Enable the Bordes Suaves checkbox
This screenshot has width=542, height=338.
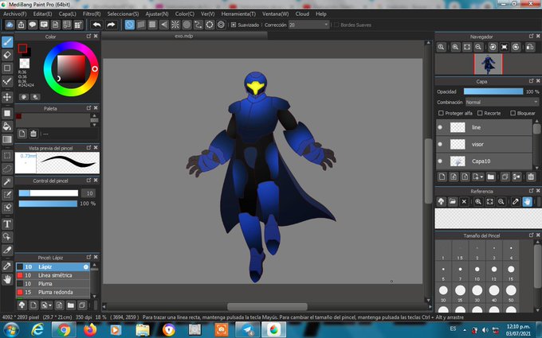pos(336,25)
